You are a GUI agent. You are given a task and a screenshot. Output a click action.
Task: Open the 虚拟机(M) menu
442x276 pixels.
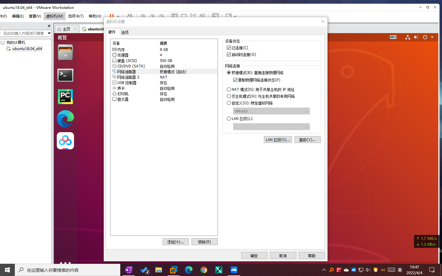[x=54, y=16]
